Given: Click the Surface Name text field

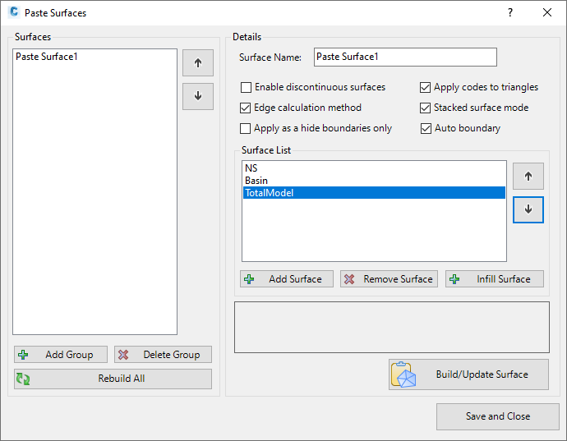Looking at the screenshot, I should point(405,57).
